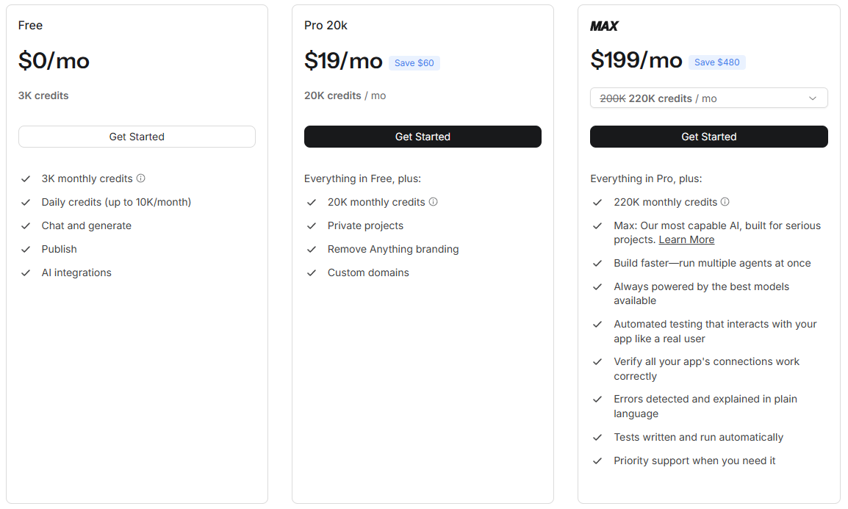Click Get Started on the MAX plan

coord(708,137)
